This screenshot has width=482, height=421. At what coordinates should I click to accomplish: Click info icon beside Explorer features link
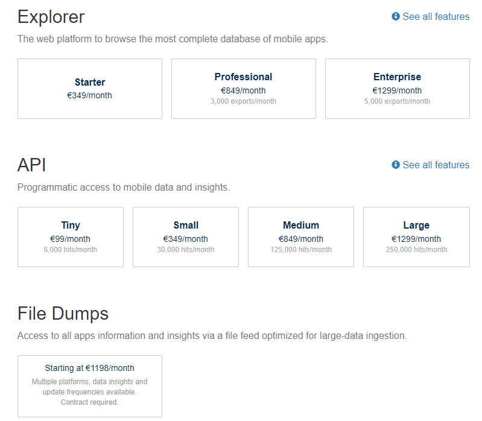[396, 16]
